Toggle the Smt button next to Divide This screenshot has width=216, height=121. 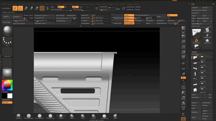point(172,15)
